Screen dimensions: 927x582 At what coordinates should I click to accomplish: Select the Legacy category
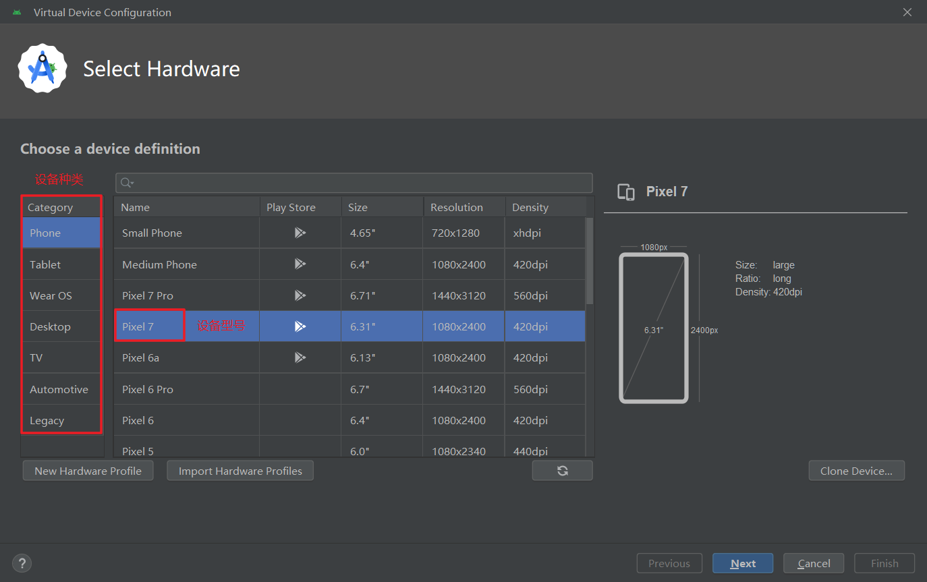[x=61, y=420]
